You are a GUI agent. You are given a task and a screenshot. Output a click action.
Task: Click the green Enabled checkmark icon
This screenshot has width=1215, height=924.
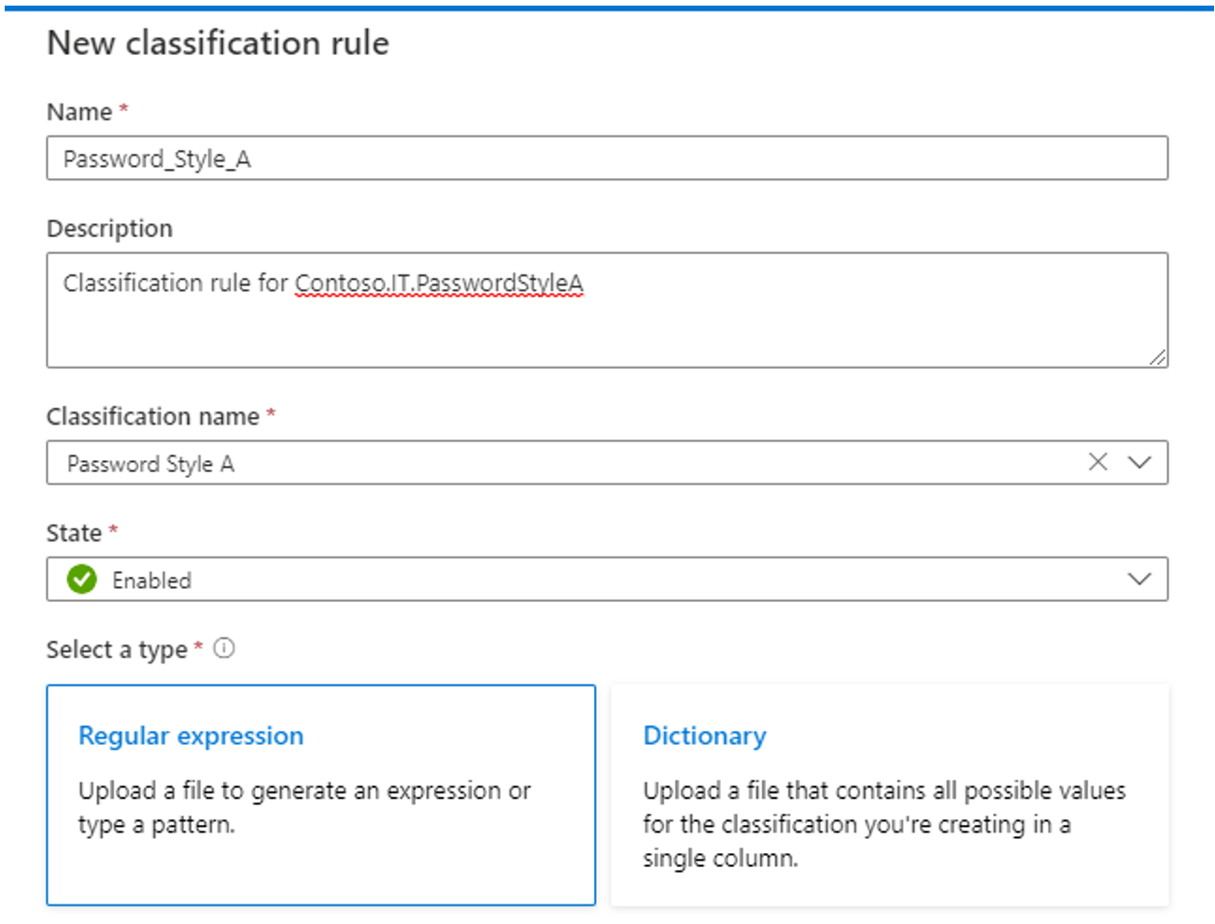pyautogui.click(x=82, y=580)
